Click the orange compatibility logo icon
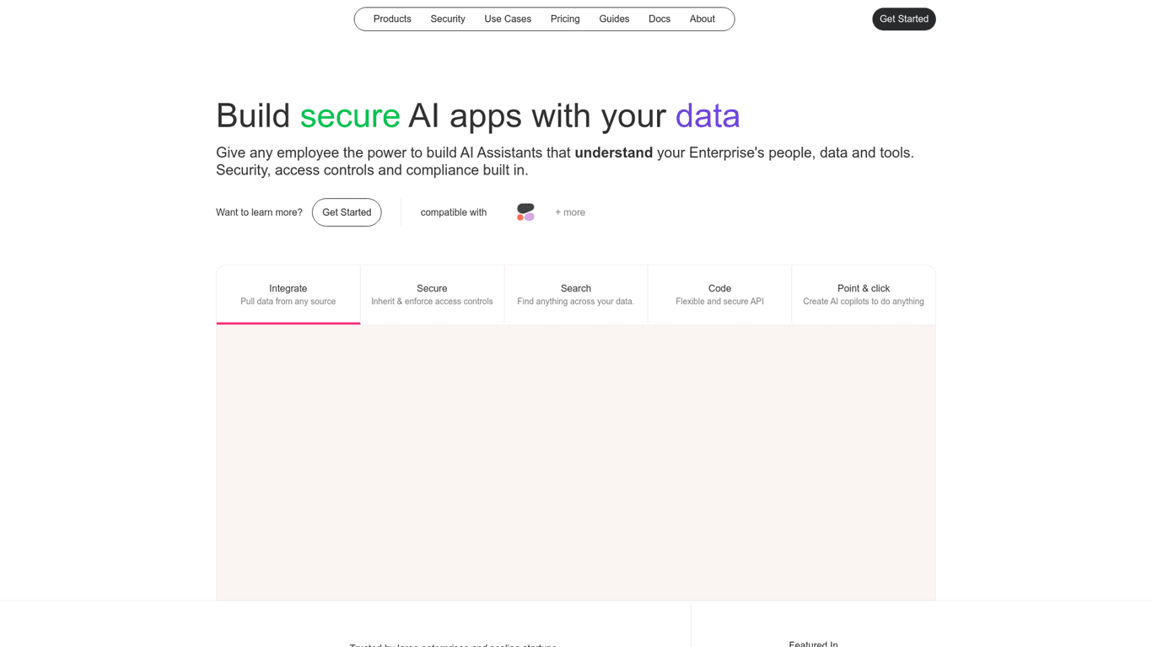 click(519, 217)
